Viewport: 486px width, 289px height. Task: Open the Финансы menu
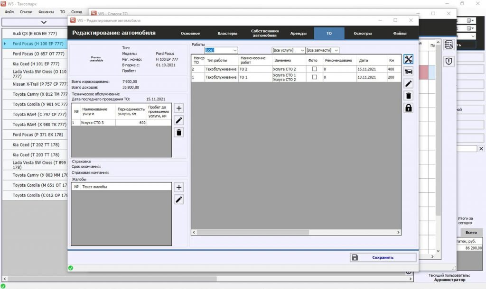tap(46, 12)
